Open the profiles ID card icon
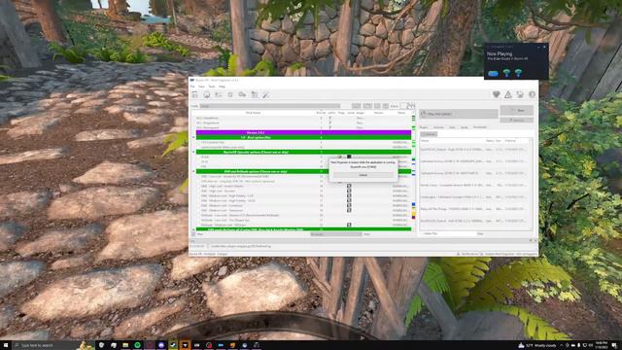The height and width of the screenshot is (350, 622). point(219,94)
